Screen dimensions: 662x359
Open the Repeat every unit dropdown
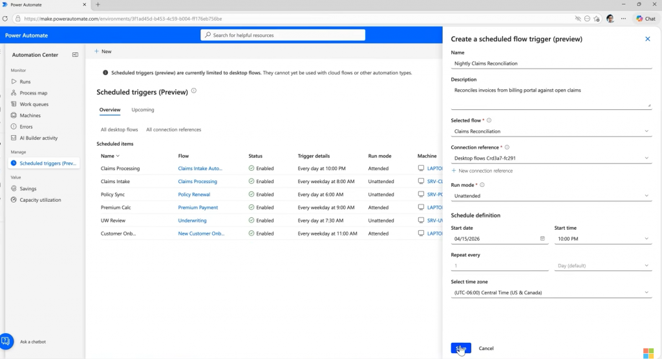click(603, 266)
